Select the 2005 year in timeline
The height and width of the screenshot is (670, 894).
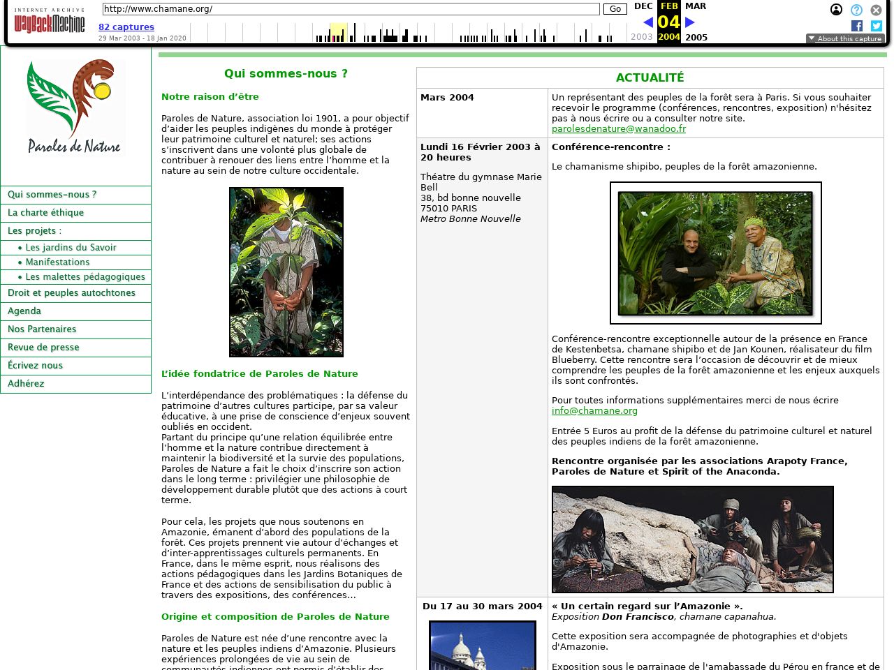(x=696, y=38)
